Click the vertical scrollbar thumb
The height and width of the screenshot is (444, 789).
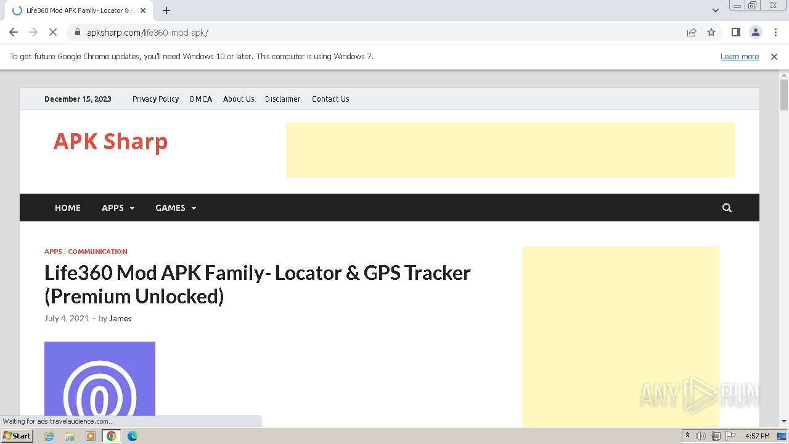[x=784, y=95]
